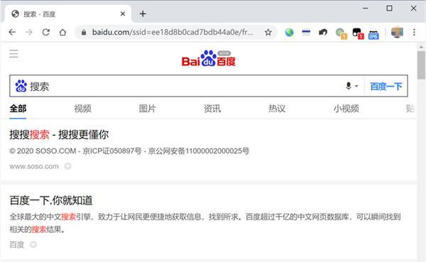Open the Baidu hamburger menu
This screenshot has width=426, height=262.
pos(13,53)
